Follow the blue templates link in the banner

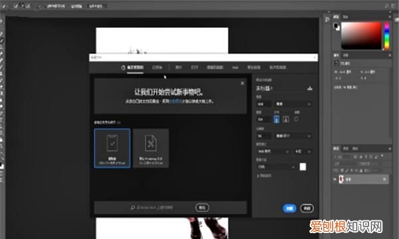[x=176, y=101]
